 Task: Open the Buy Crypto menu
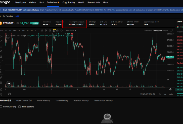pyautogui.click(x=20, y=2)
